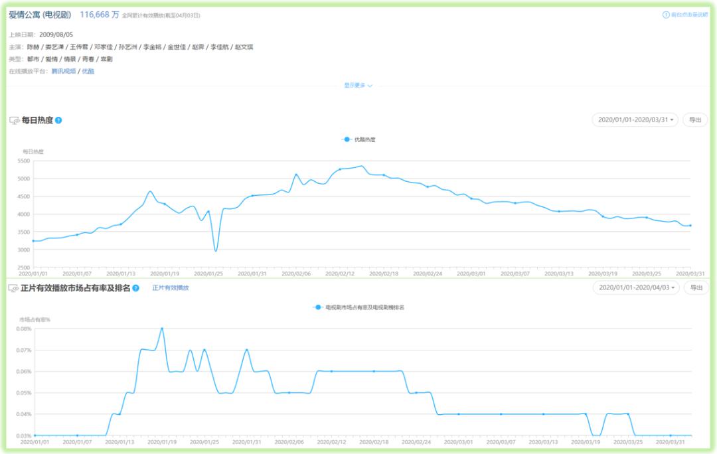Select the 正片有效播放 link

[171, 287]
